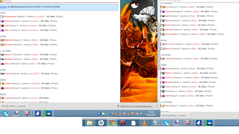This screenshot has height=134, width=239.
Task: Click the '450 Clintz' price on Crystal row
Action: point(44,98)
